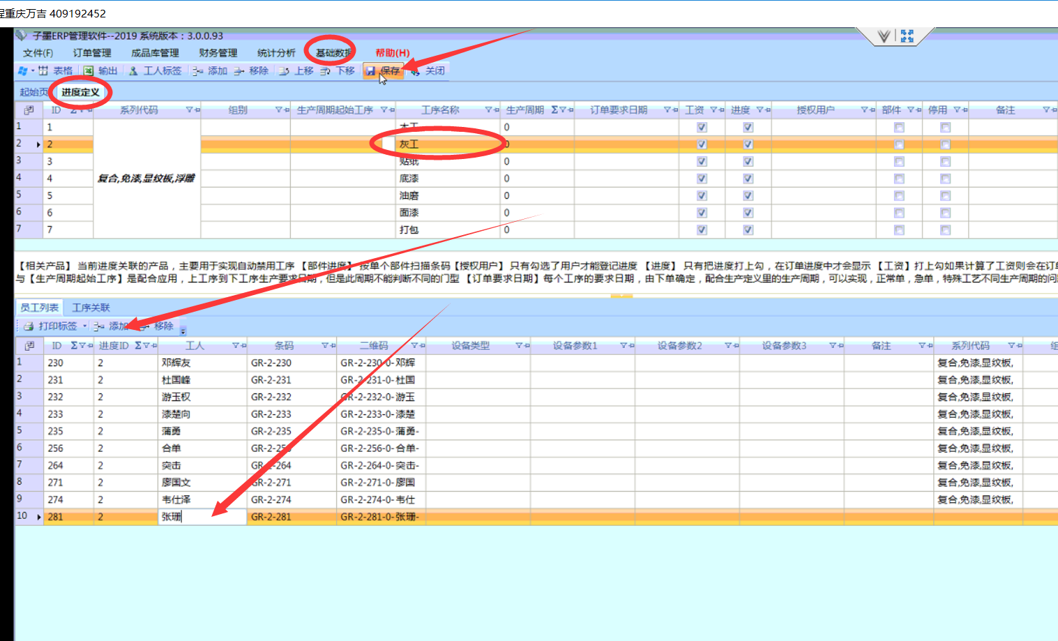1058x641 pixels.
Task: Click 表格 grid icon in toolbar
Action: tap(43, 71)
